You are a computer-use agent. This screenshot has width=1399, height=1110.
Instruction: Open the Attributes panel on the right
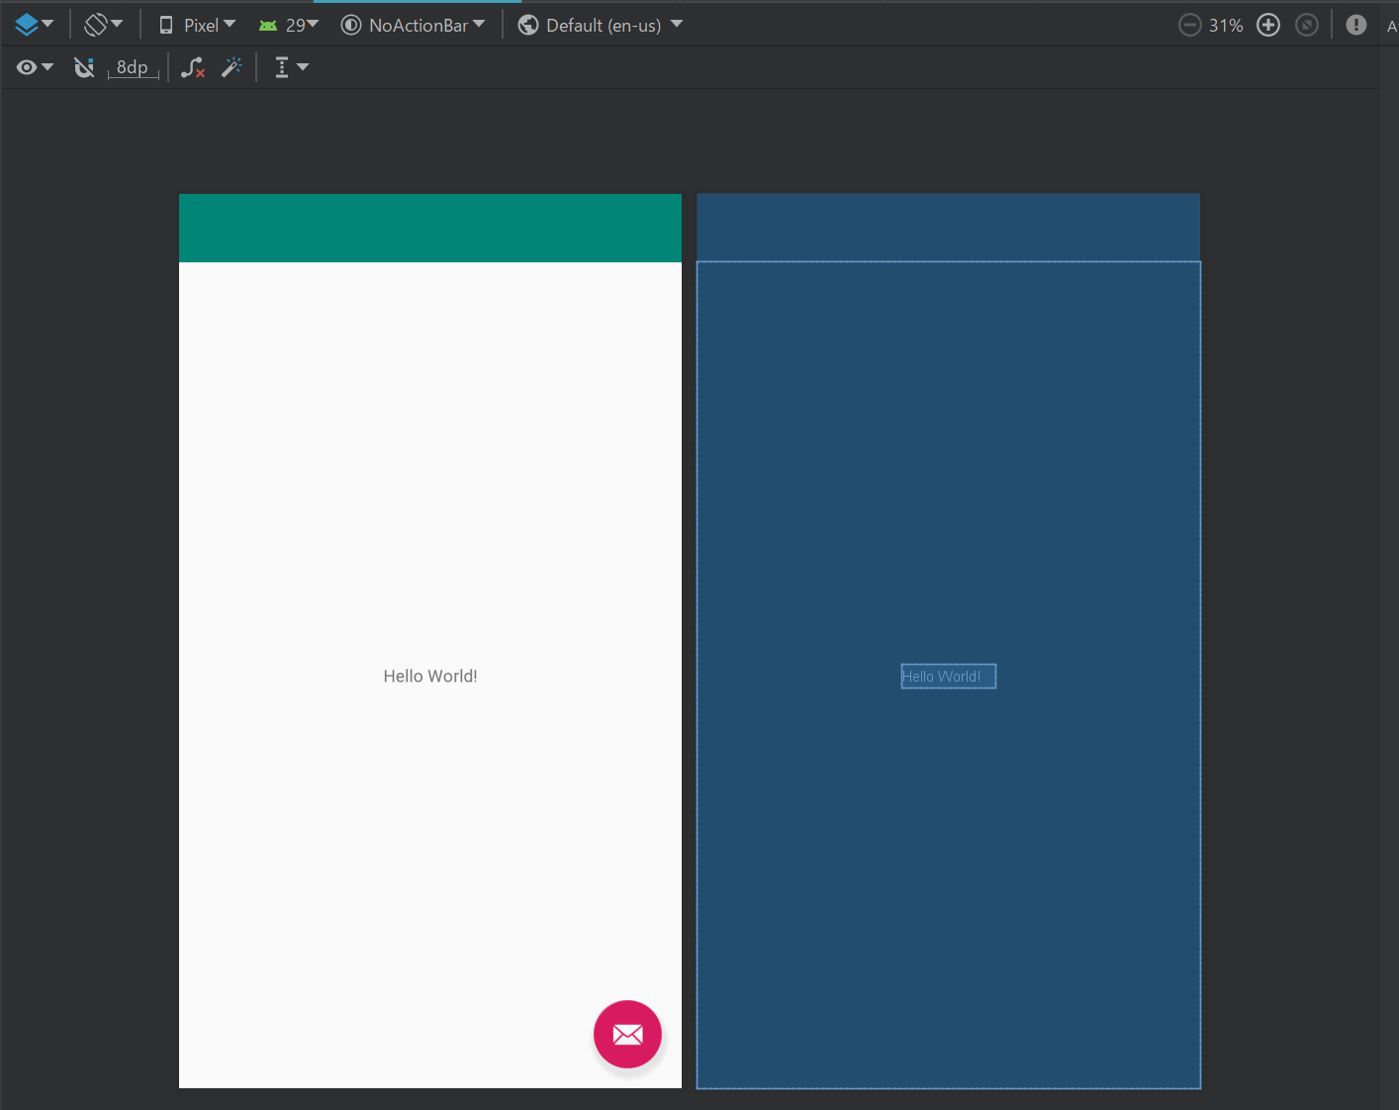1392,25
